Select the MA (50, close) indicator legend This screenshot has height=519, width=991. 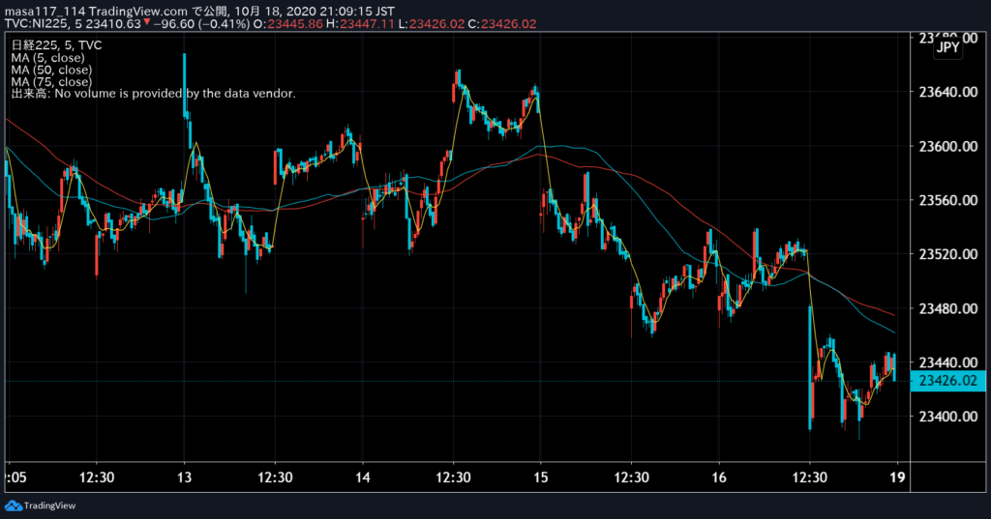(51, 70)
